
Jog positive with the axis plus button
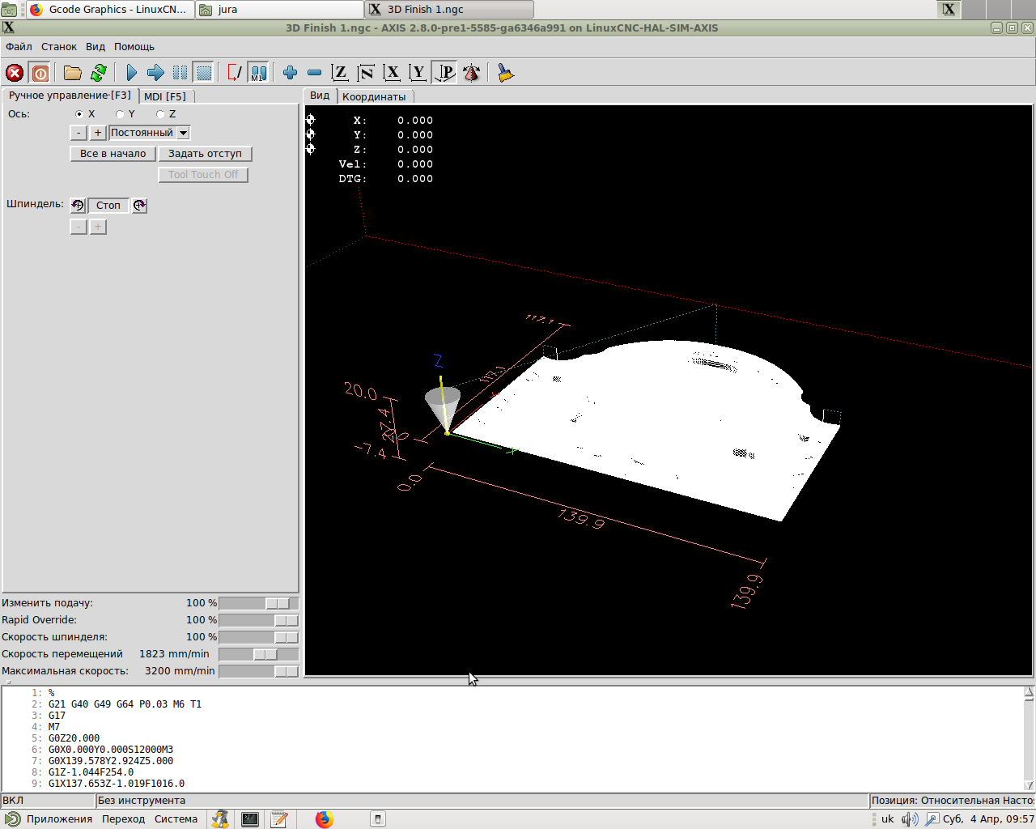[x=98, y=133]
